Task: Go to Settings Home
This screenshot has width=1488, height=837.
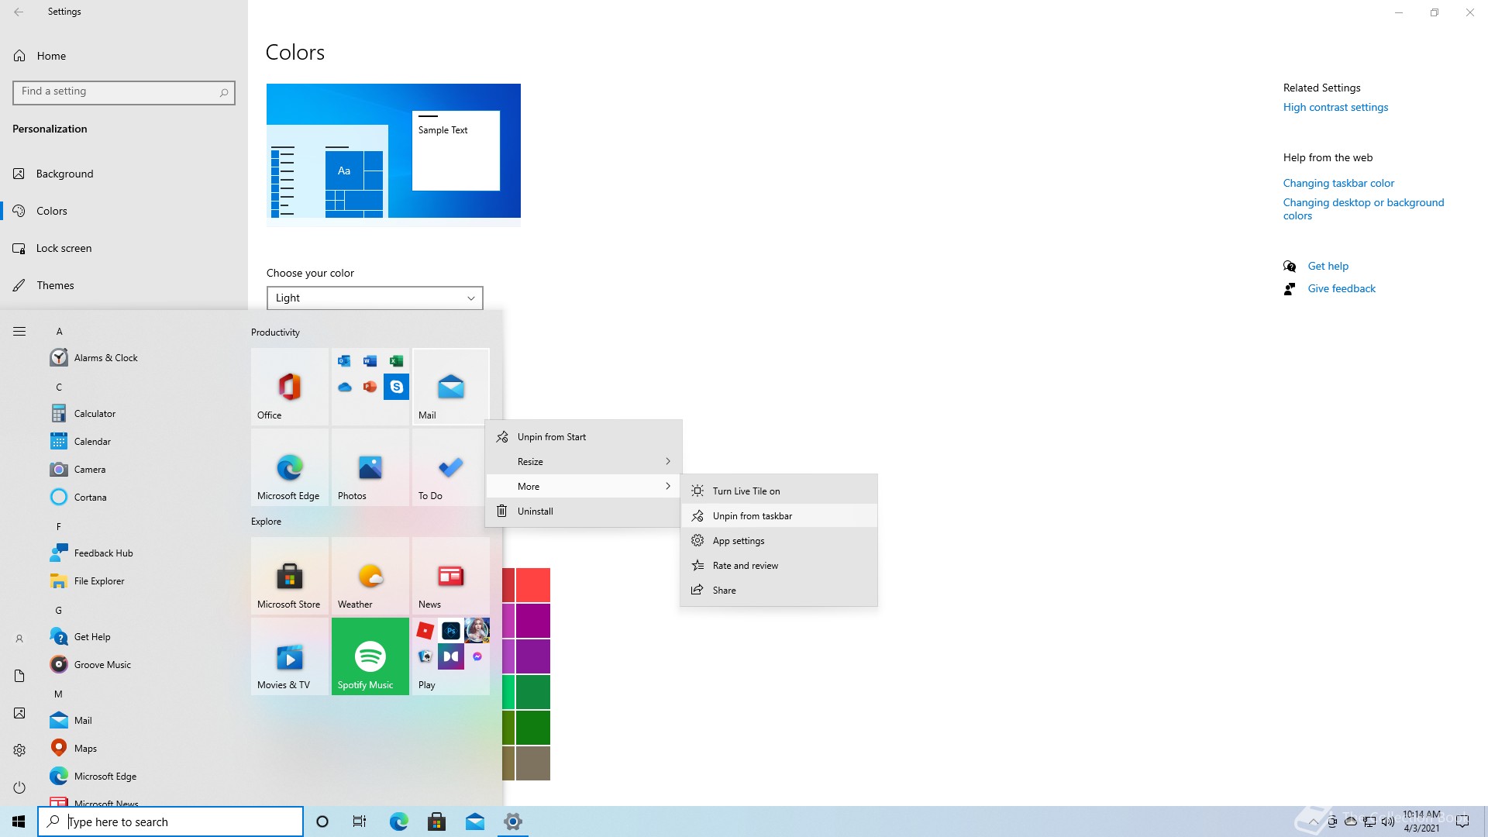Action: pyautogui.click(x=124, y=56)
